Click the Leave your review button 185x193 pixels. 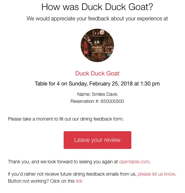(x=97, y=140)
